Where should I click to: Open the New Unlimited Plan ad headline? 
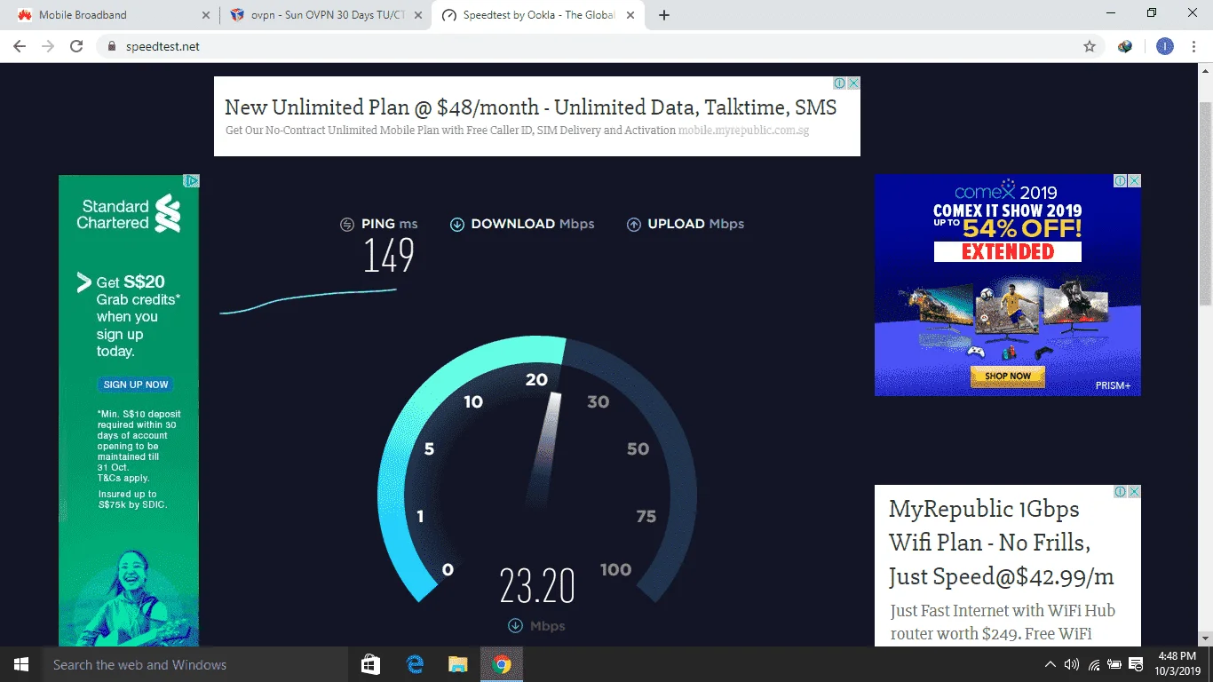[x=530, y=107]
